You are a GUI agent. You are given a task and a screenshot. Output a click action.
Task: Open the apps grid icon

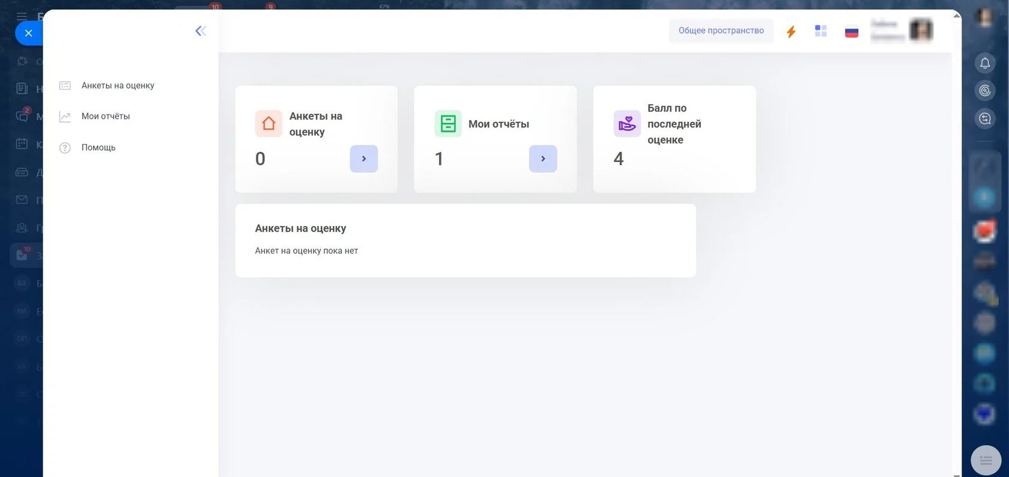(x=821, y=31)
